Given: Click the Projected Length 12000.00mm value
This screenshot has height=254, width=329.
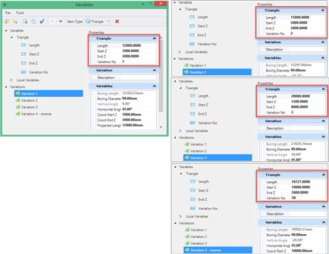Looking at the screenshot, I should click(132, 125).
